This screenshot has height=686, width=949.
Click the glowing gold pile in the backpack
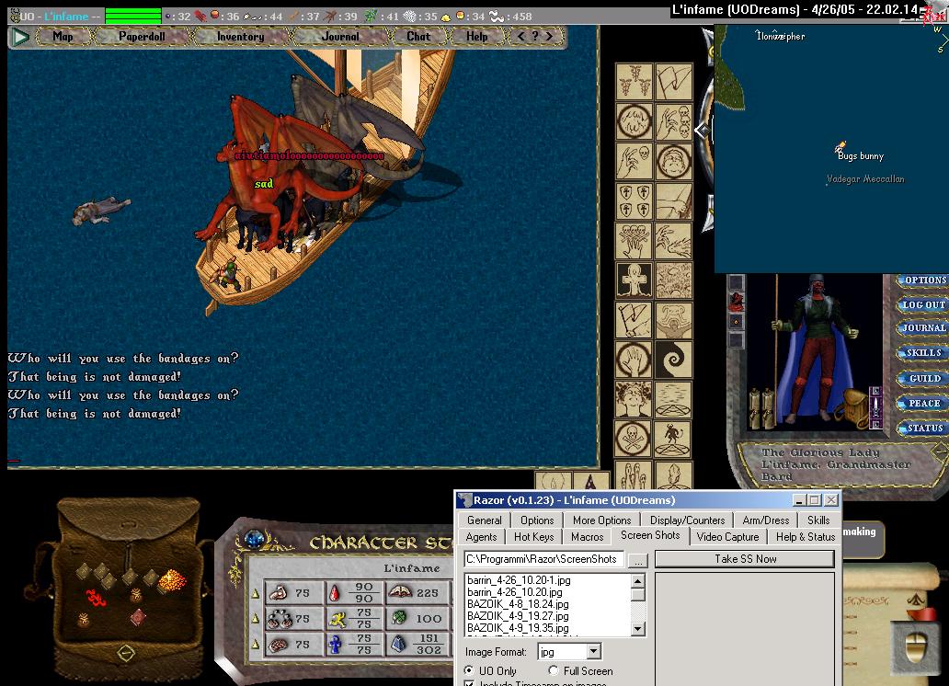tap(173, 580)
